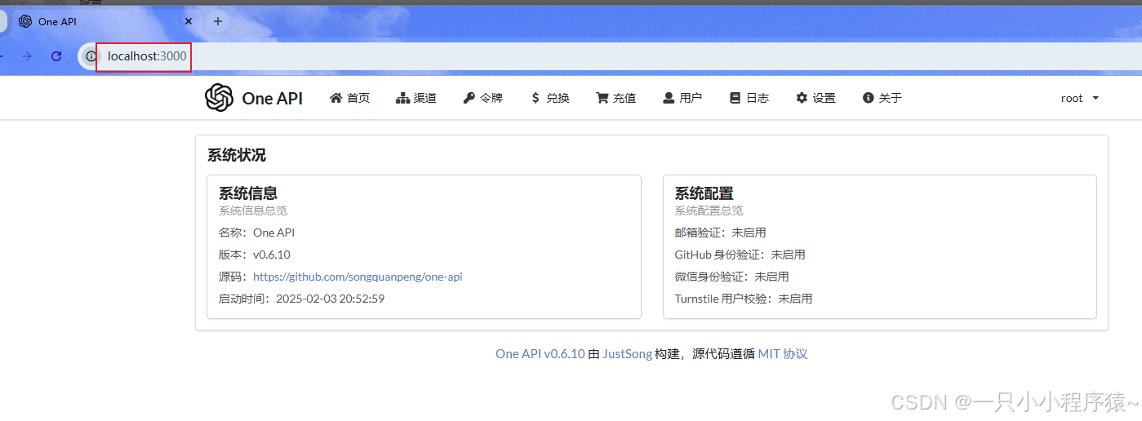Click the 系统配置 card heading
This screenshot has height=421, width=1142.
point(704,193)
